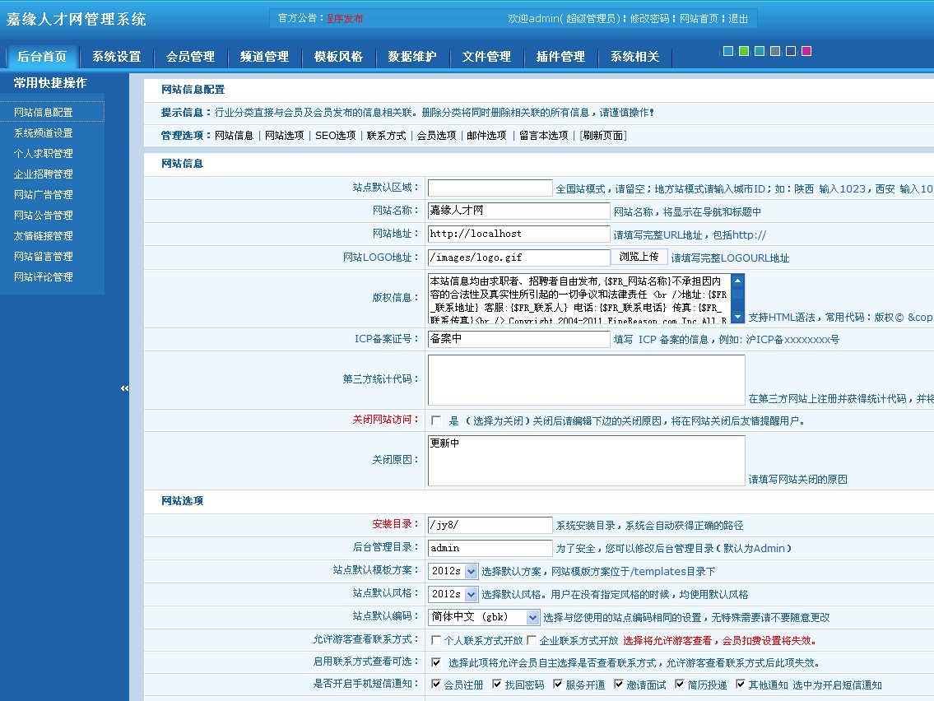Check 企业联系方式开放 option
This screenshot has width=934, height=701.
pyautogui.click(x=532, y=640)
